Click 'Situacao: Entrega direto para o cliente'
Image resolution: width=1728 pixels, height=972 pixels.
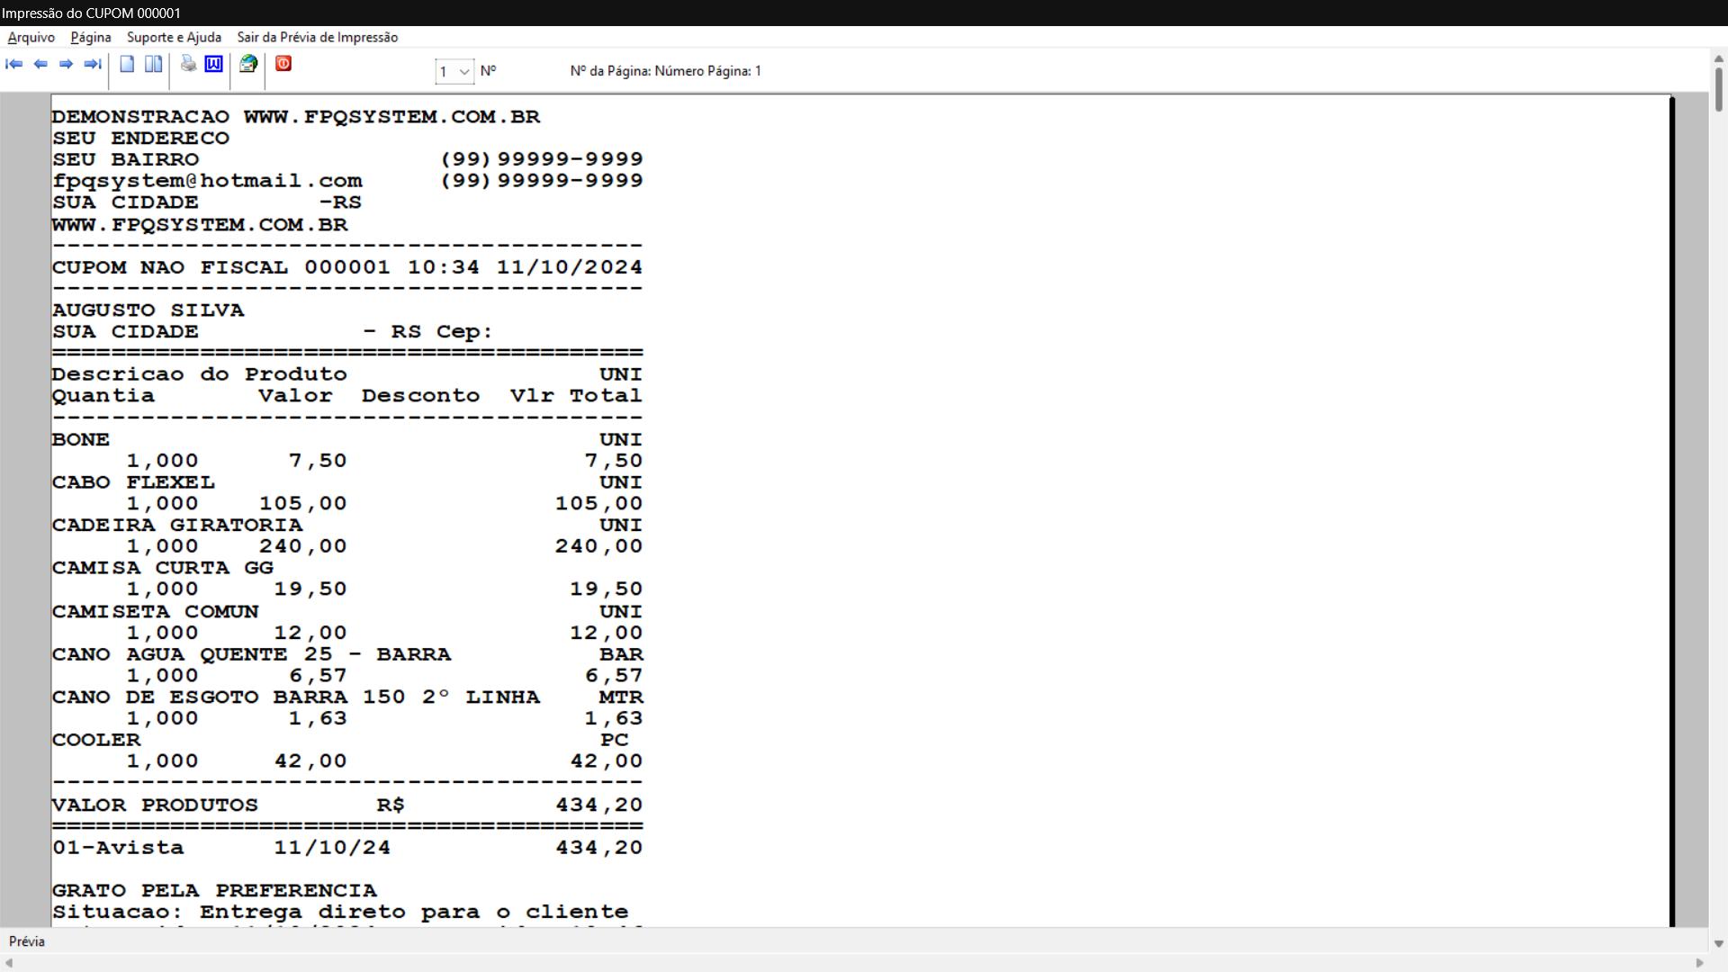pos(340,912)
